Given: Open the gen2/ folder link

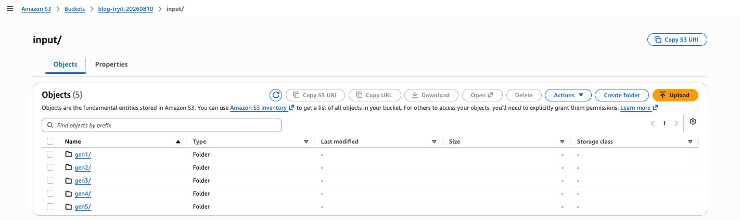Looking at the screenshot, I should 83,167.
